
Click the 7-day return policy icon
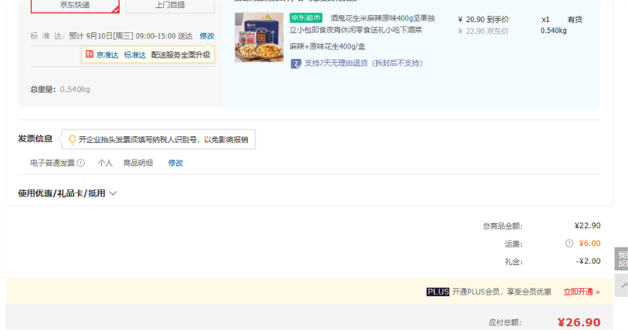pos(296,63)
